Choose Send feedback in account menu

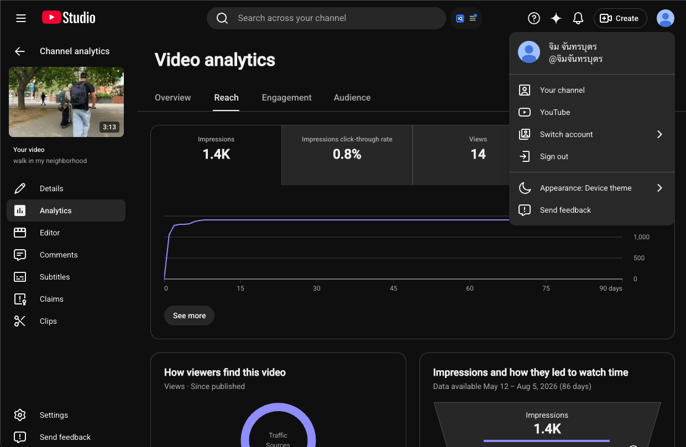(x=592, y=210)
